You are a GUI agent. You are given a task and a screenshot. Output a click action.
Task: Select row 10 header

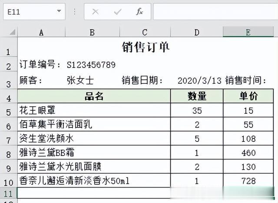click(9, 180)
